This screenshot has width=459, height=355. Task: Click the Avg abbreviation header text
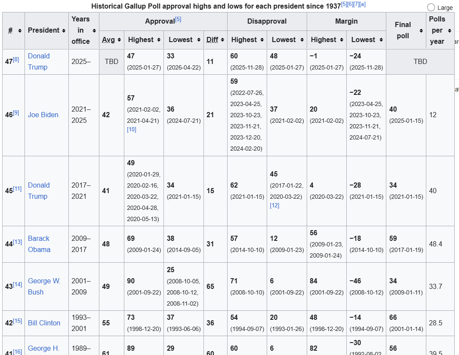pos(108,40)
